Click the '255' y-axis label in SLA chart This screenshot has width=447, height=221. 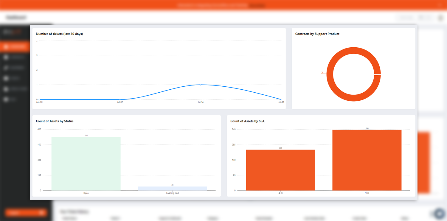234,145
